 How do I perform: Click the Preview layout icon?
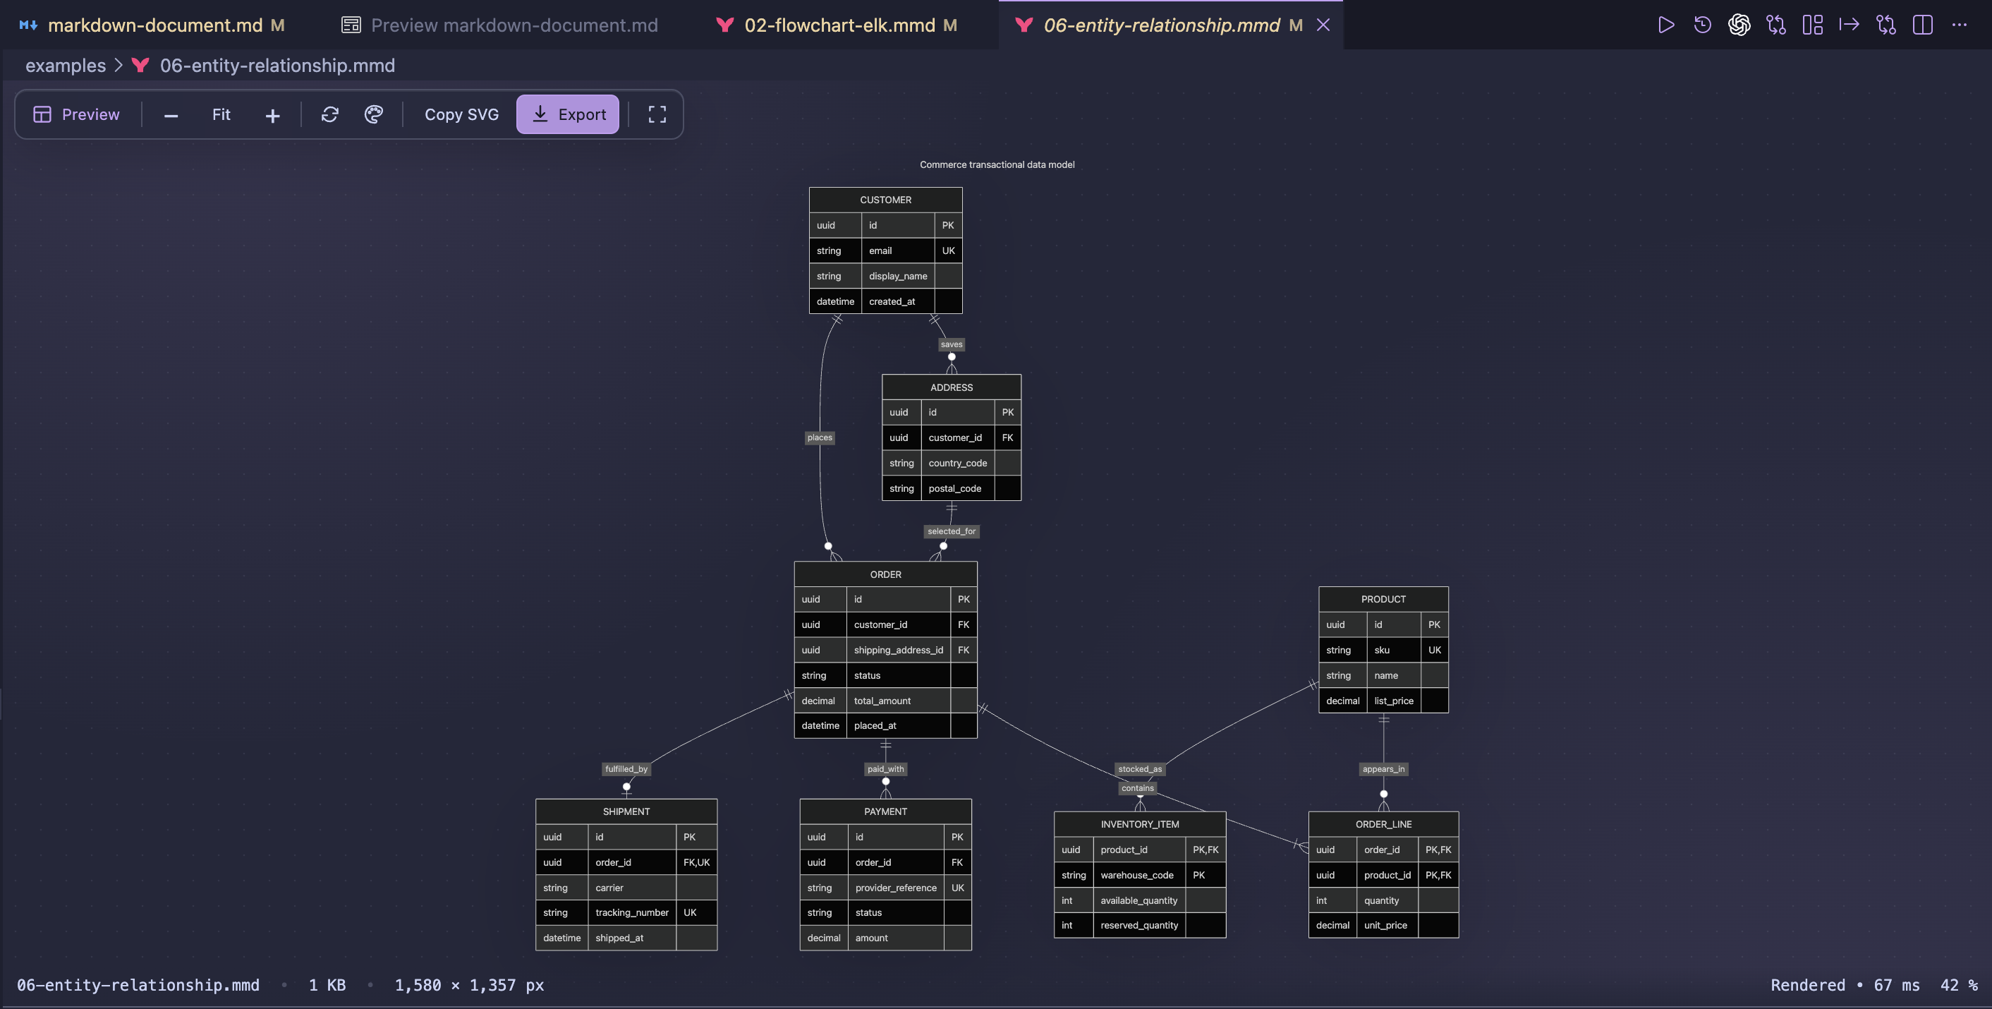[x=42, y=114]
